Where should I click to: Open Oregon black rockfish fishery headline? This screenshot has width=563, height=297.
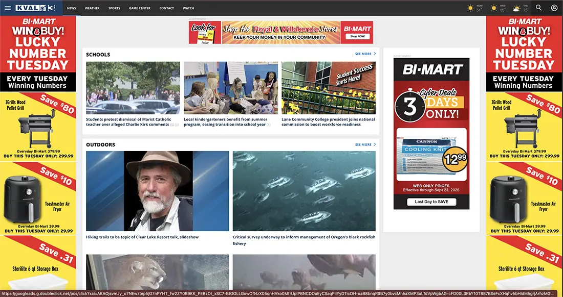coord(304,240)
